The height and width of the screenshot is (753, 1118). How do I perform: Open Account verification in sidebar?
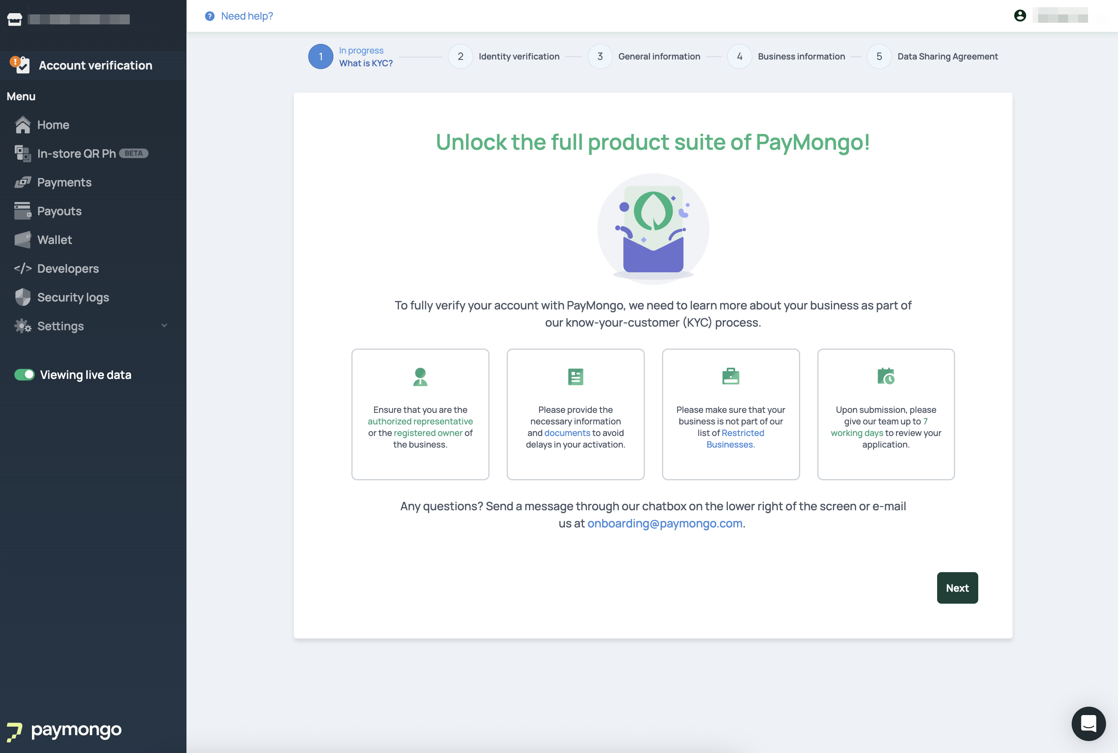[93, 65]
